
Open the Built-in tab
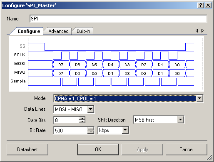pyautogui.click(x=83, y=31)
